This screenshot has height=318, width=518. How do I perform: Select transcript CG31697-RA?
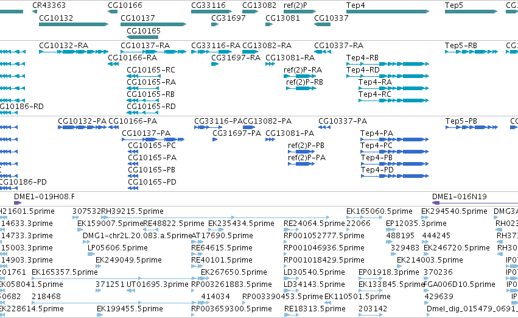click(x=215, y=64)
